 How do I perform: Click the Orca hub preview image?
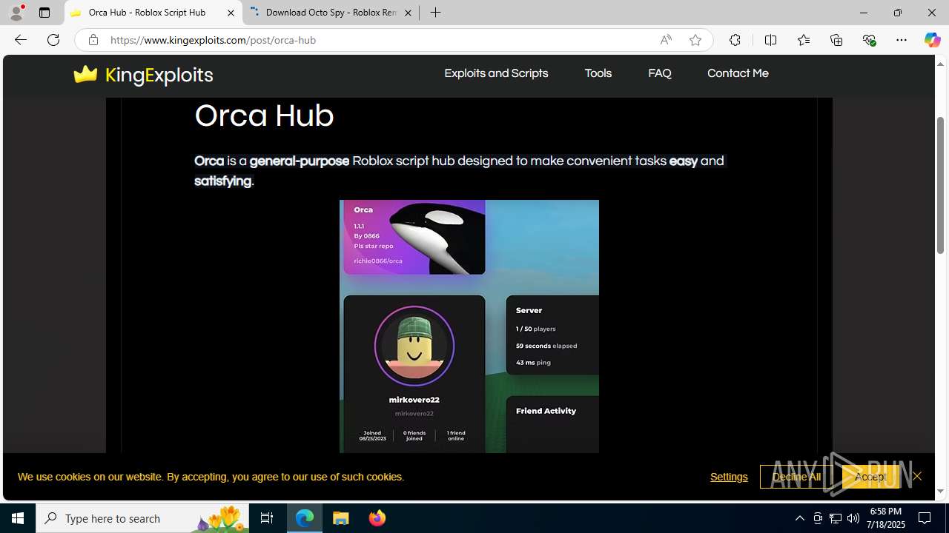[x=469, y=326]
